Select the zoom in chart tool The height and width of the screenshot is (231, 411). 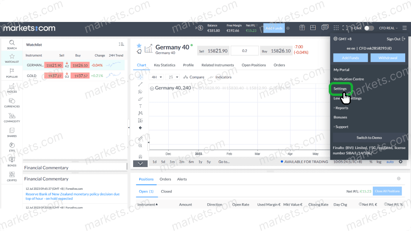(140, 146)
